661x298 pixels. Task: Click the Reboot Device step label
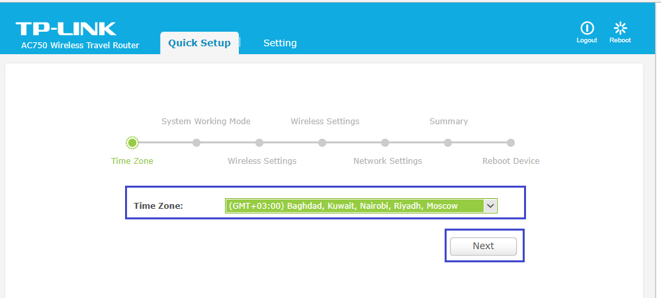[x=511, y=161]
